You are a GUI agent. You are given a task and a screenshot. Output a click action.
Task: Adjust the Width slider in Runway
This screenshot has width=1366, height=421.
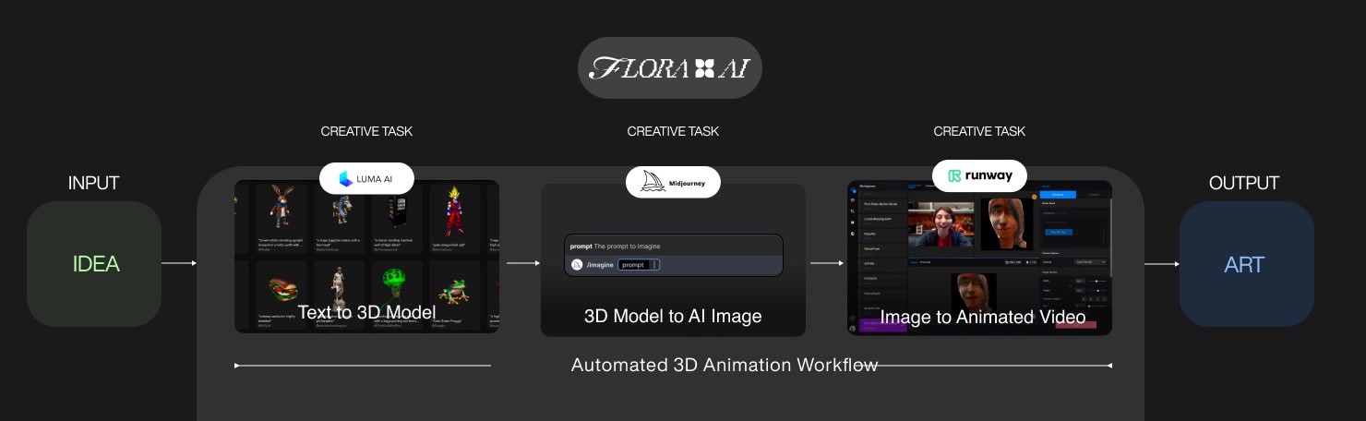click(1096, 281)
